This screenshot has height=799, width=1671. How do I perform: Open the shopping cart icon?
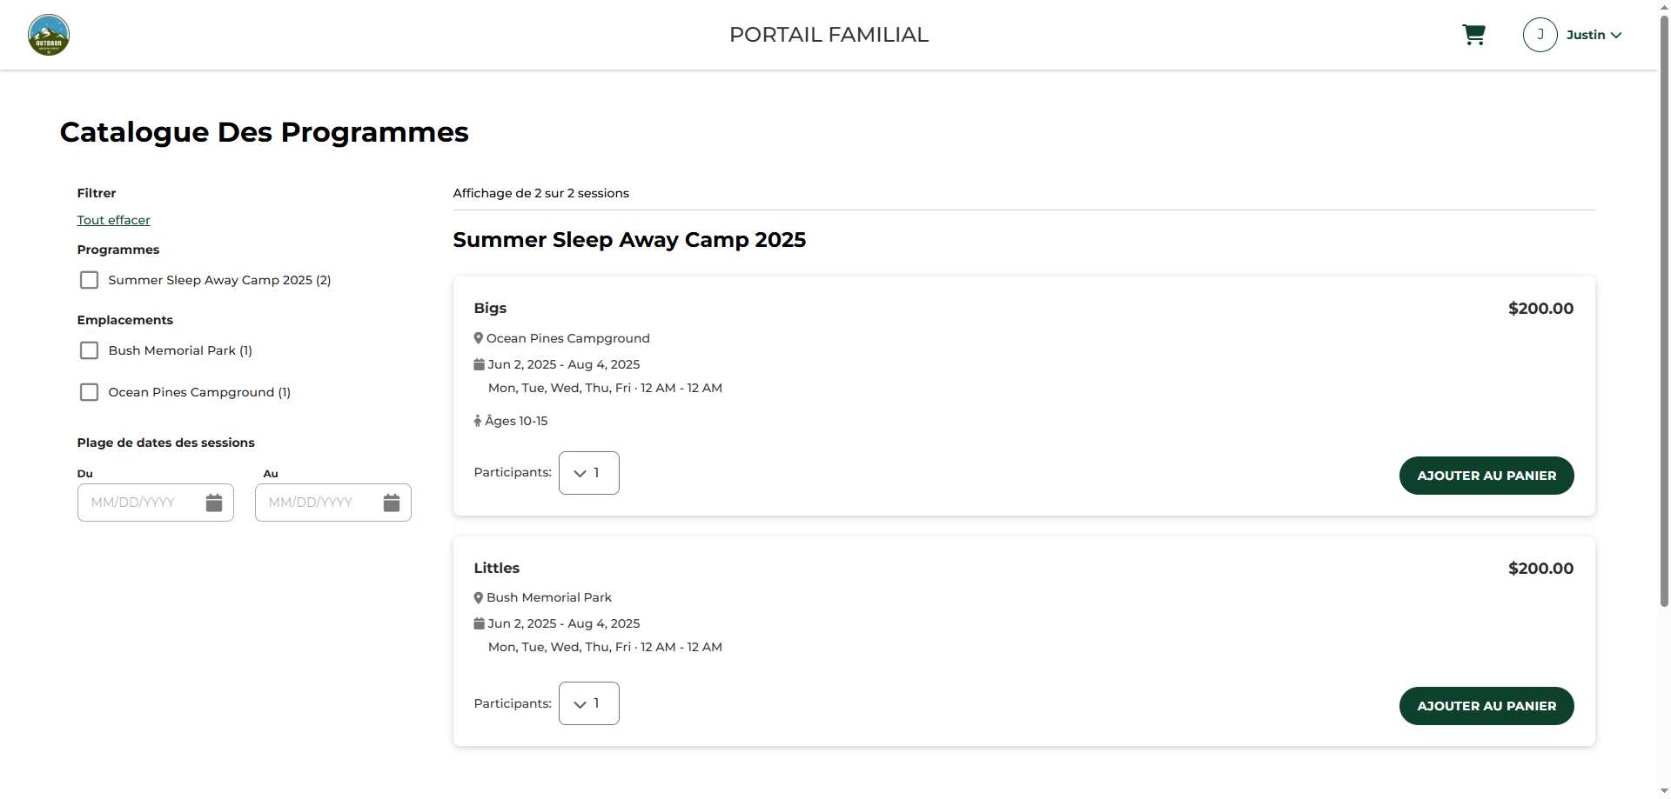[1473, 35]
